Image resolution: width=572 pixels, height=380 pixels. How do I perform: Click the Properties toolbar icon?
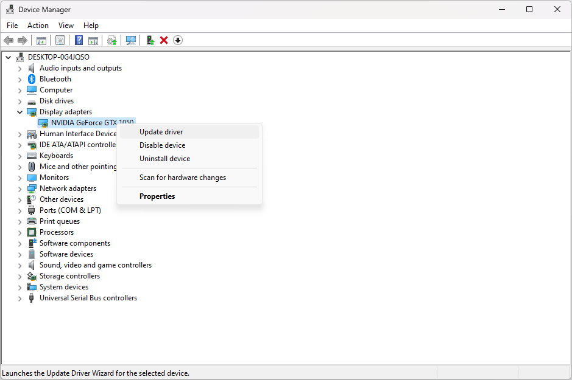[x=60, y=40]
